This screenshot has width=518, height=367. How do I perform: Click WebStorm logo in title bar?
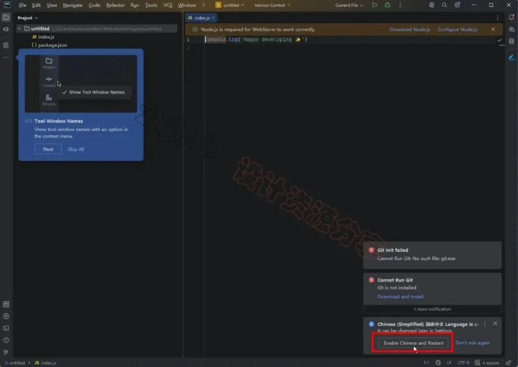(x=7, y=5)
